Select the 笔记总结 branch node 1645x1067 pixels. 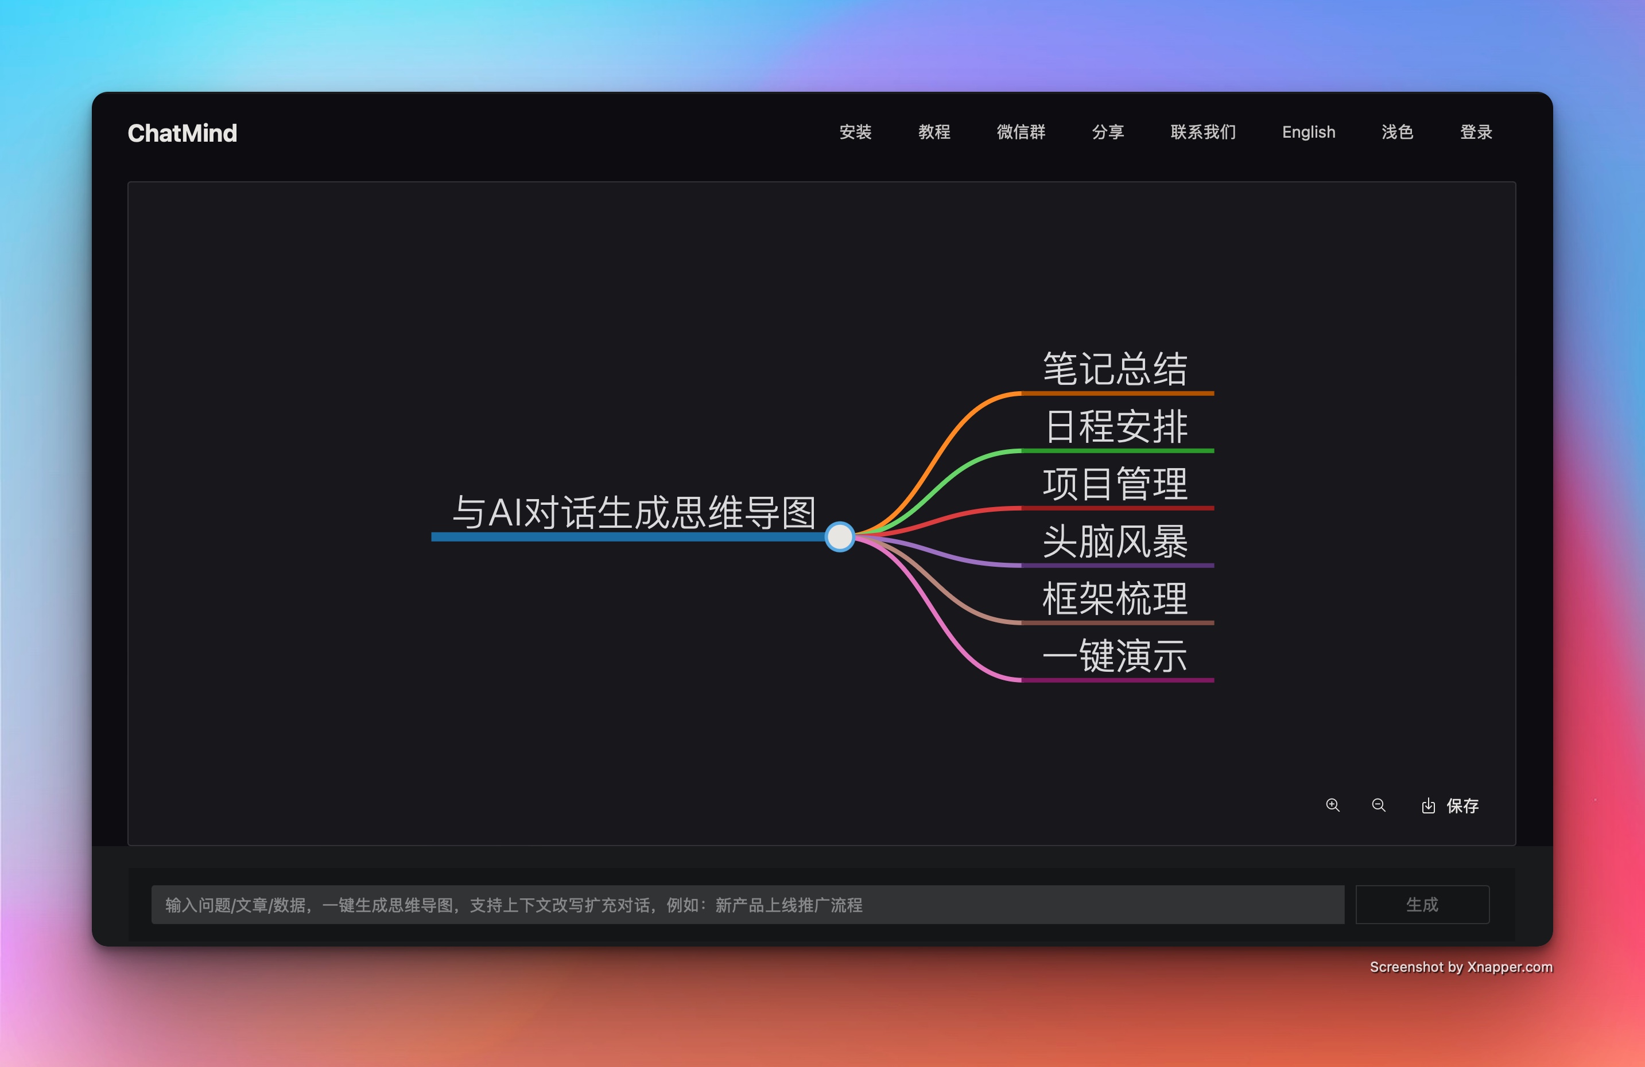[1115, 369]
